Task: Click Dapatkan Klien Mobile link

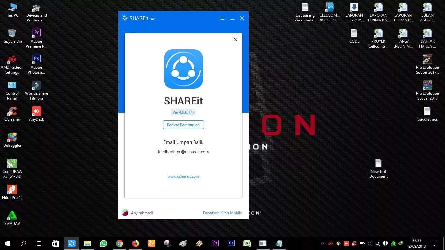Action: click(x=223, y=213)
